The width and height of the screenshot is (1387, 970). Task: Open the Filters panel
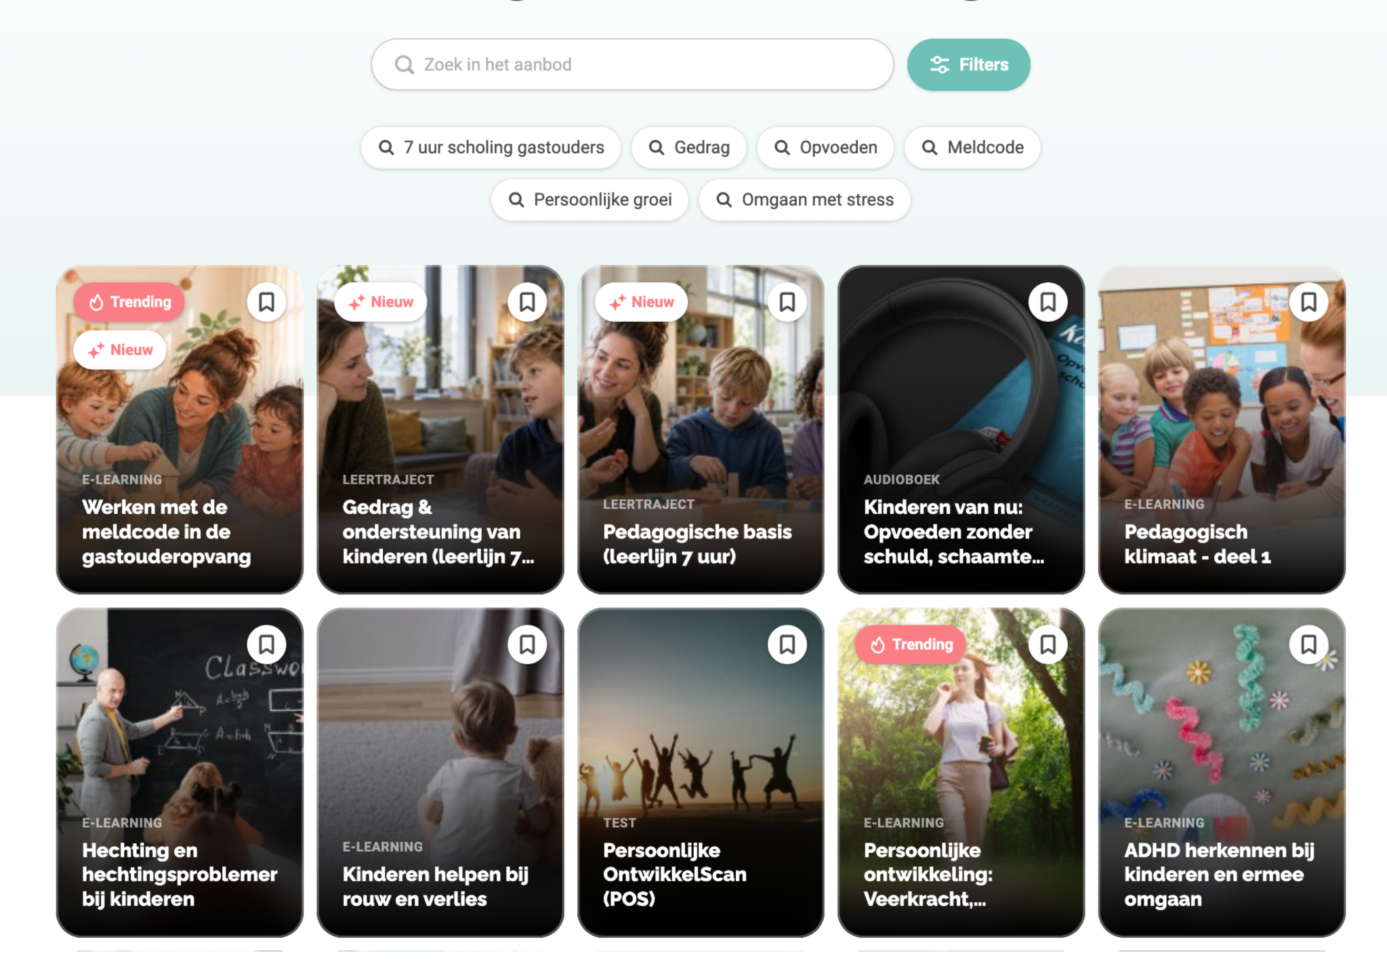click(x=969, y=65)
